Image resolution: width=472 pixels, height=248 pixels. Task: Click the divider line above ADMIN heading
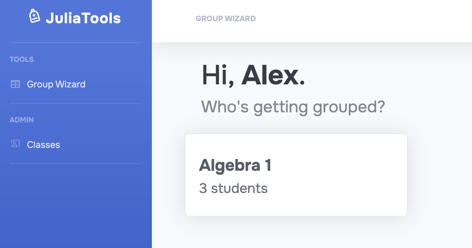coord(75,103)
